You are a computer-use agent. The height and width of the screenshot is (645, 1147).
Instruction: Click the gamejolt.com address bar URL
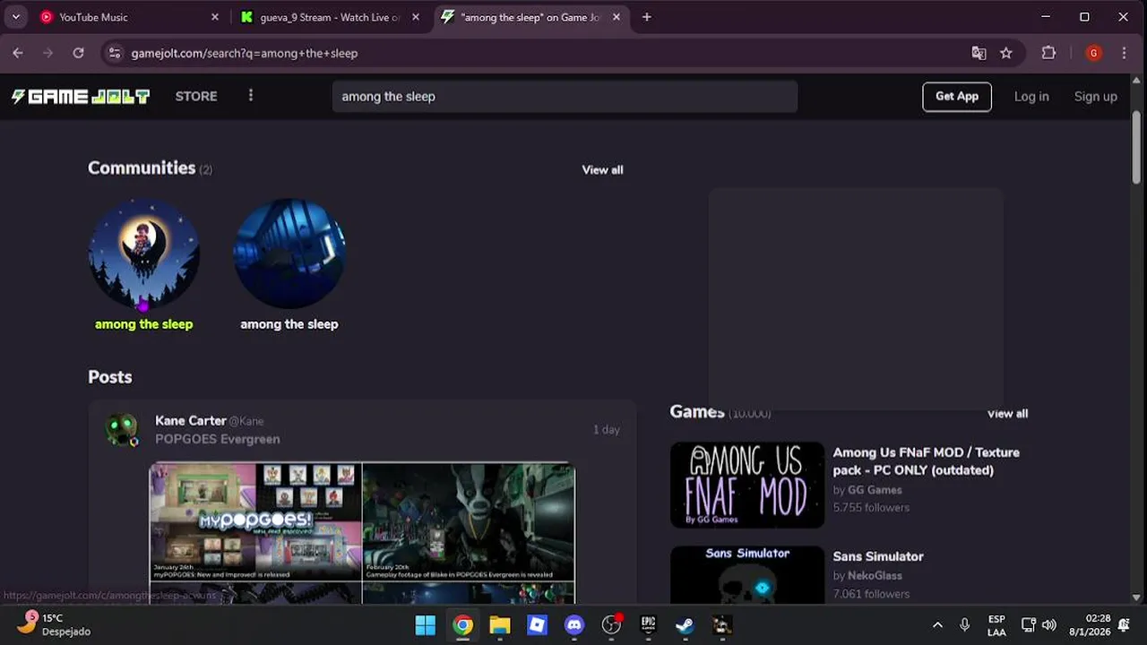point(245,53)
